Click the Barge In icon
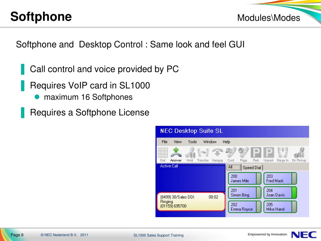Image resolution: width=321 pixels, height=241 pixels. [x=283, y=154]
